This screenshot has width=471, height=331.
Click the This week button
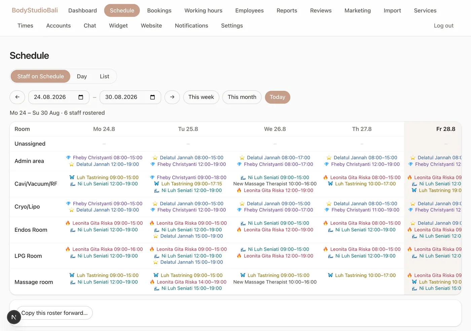click(x=201, y=97)
